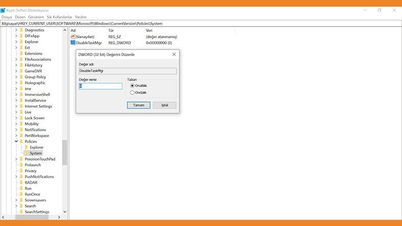
Task: Click the Internet Settings folder icon
Action: pyautogui.click(x=21, y=106)
